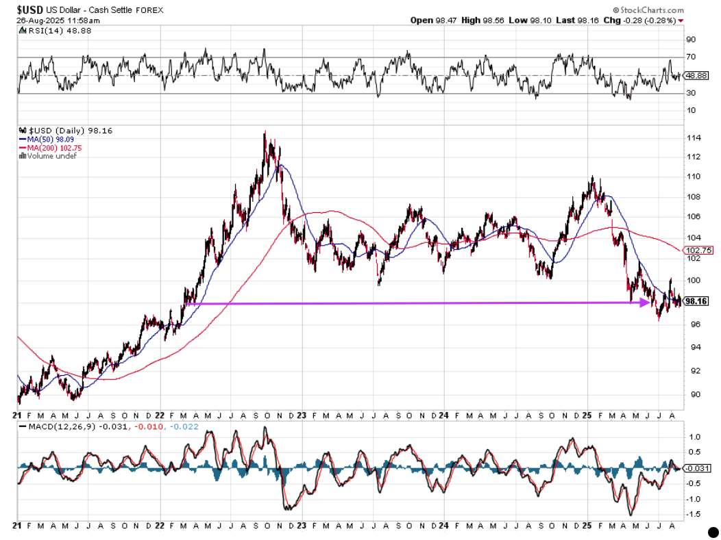Click the candlestick icon beside $USD (Daily)

pos(23,129)
